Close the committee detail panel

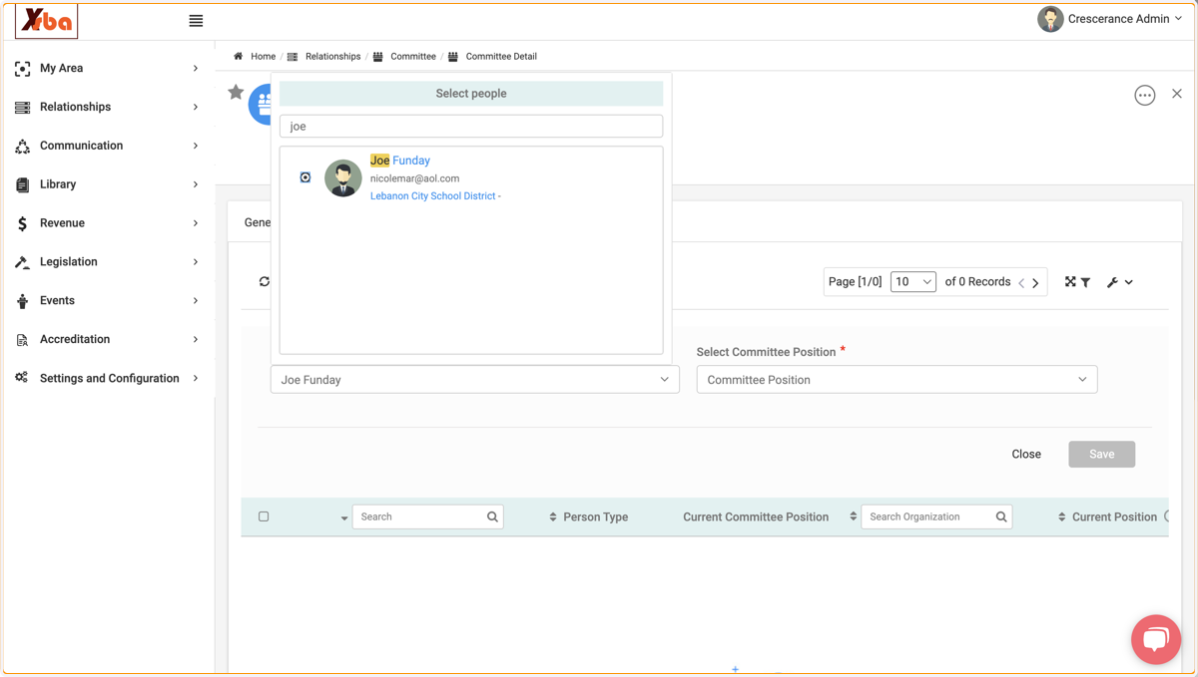[x=1177, y=94]
